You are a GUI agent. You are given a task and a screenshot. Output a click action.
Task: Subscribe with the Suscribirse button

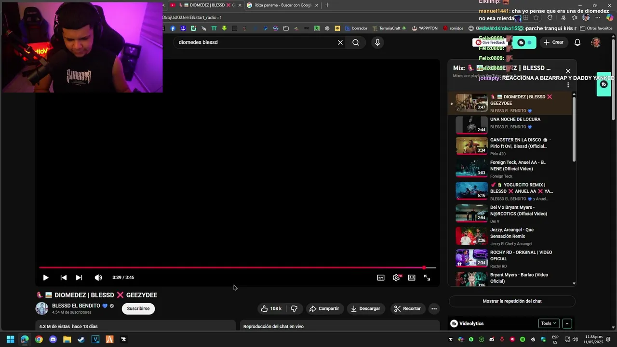pos(138,308)
